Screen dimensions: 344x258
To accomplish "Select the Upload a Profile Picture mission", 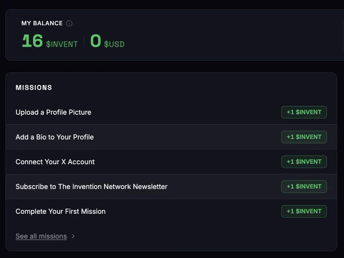I will pos(171,112).
